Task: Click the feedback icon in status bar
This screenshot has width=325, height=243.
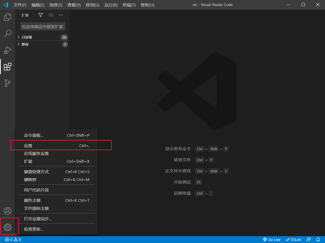Action: 309,240
